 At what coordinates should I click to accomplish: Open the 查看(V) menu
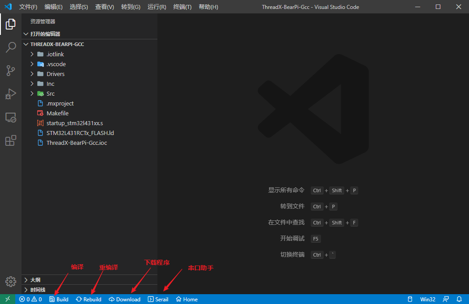coord(104,7)
